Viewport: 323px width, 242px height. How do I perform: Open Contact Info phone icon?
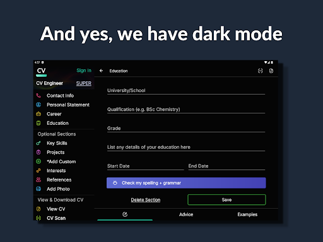click(x=38, y=96)
